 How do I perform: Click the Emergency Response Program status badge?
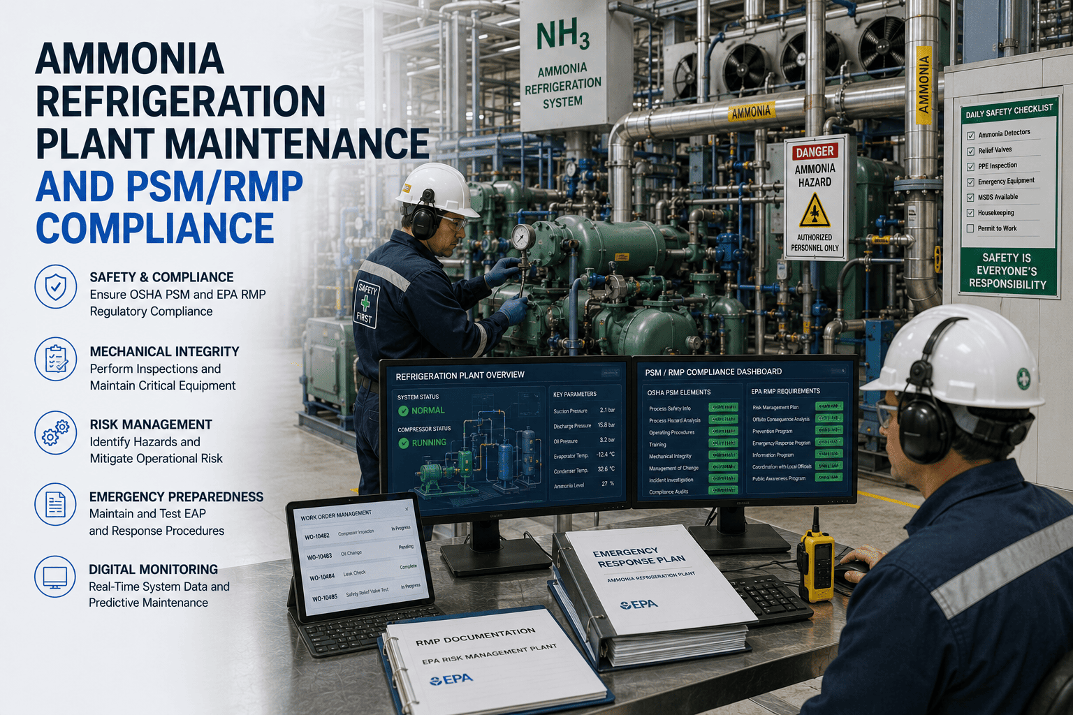pos(829,442)
